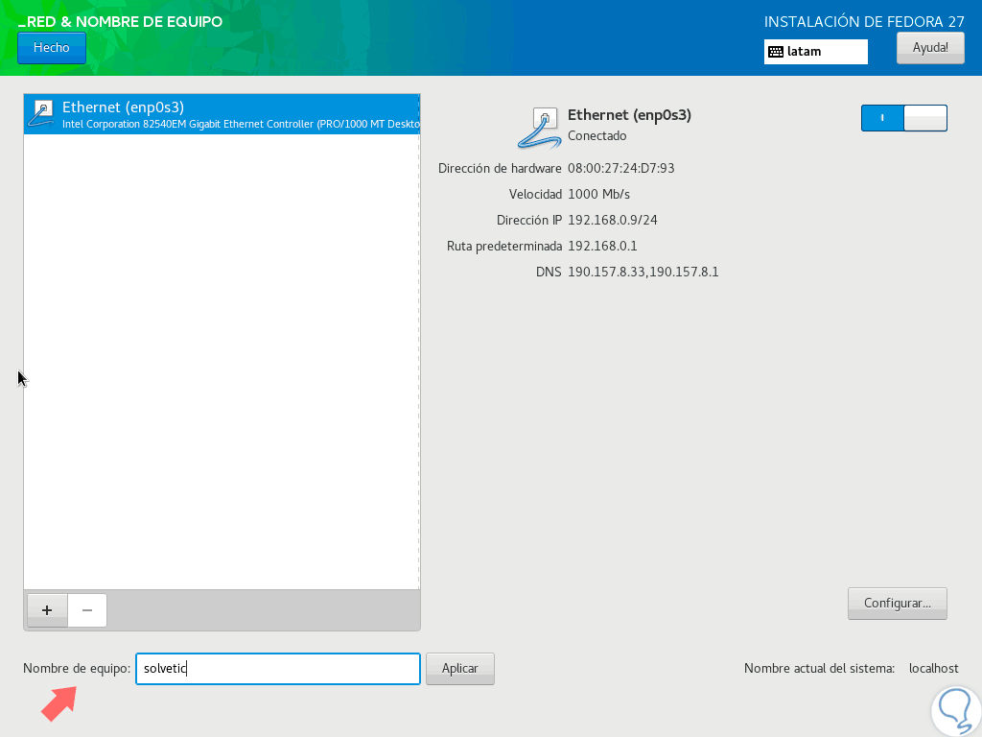Click the IP address 192.168.0.9/24
This screenshot has width=982, height=737.
tap(612, 220)
